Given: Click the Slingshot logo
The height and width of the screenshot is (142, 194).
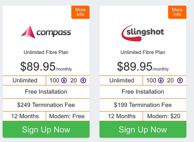Looking at the screenshot, I should (143, 33).
